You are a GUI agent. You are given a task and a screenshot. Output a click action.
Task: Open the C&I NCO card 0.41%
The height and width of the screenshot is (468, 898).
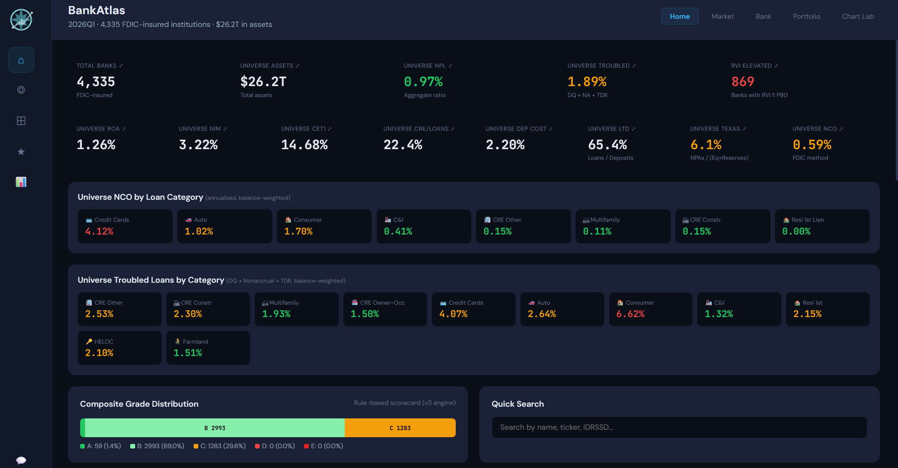pos(424,226)
